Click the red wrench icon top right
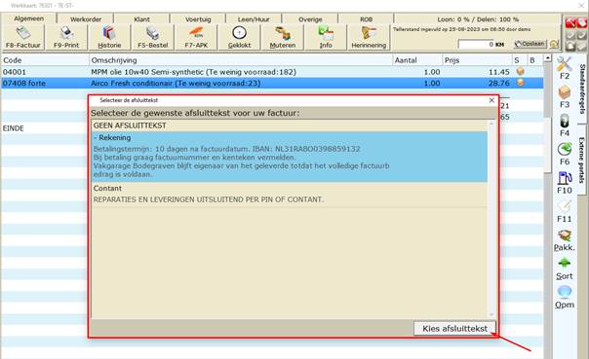589x359 pixels. [x=570, y=22]
